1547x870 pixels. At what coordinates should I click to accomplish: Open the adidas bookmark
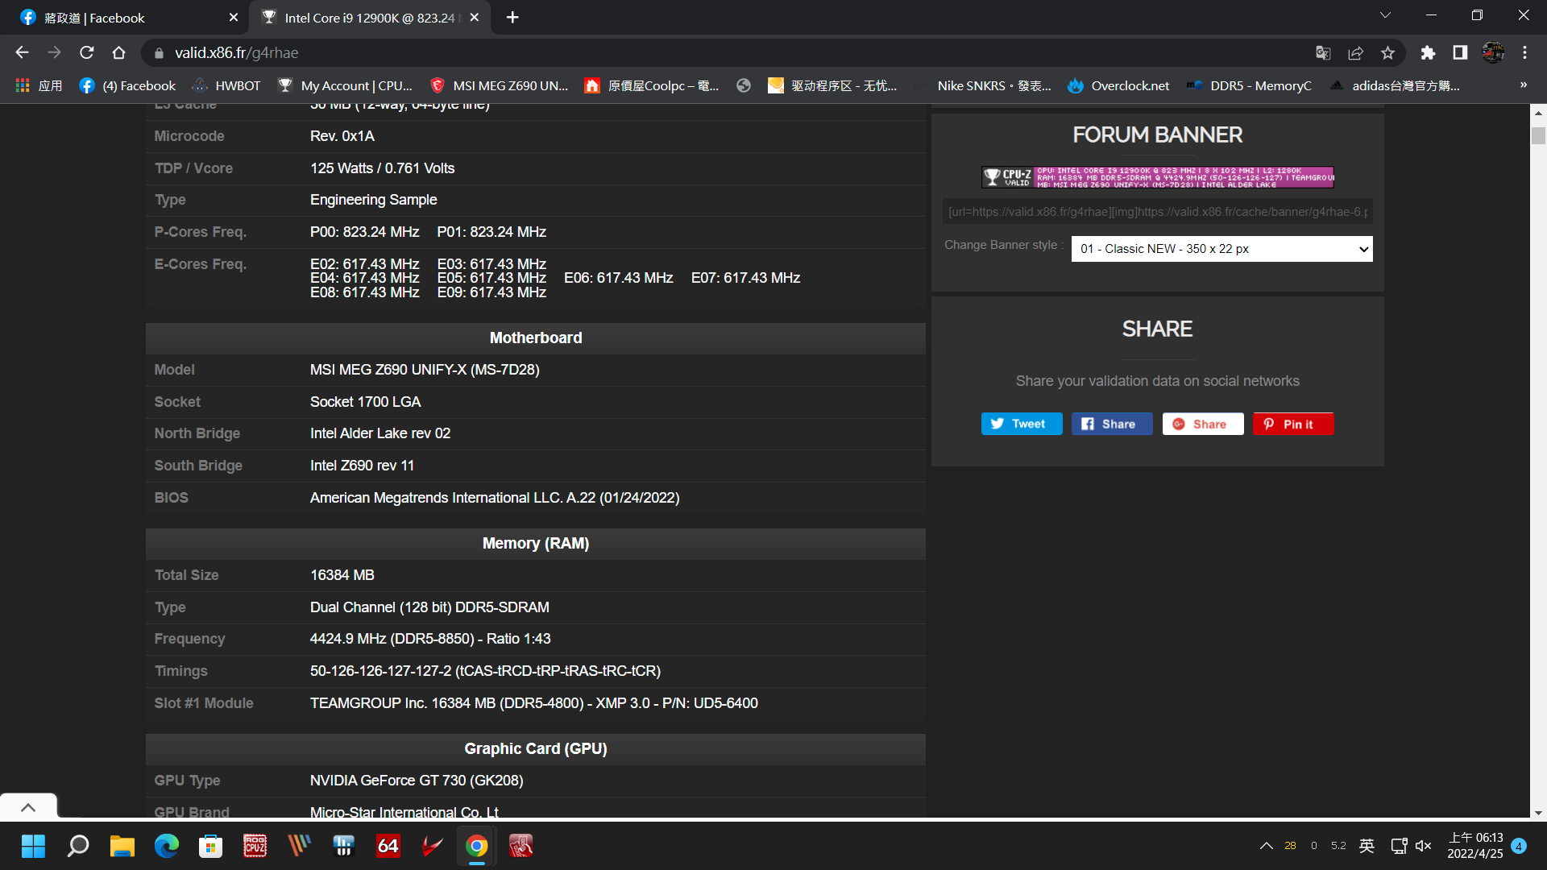point(1395,85)
